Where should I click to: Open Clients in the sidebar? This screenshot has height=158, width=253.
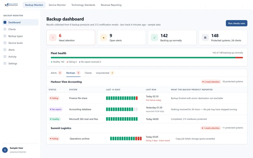click(x=20, y=29)
